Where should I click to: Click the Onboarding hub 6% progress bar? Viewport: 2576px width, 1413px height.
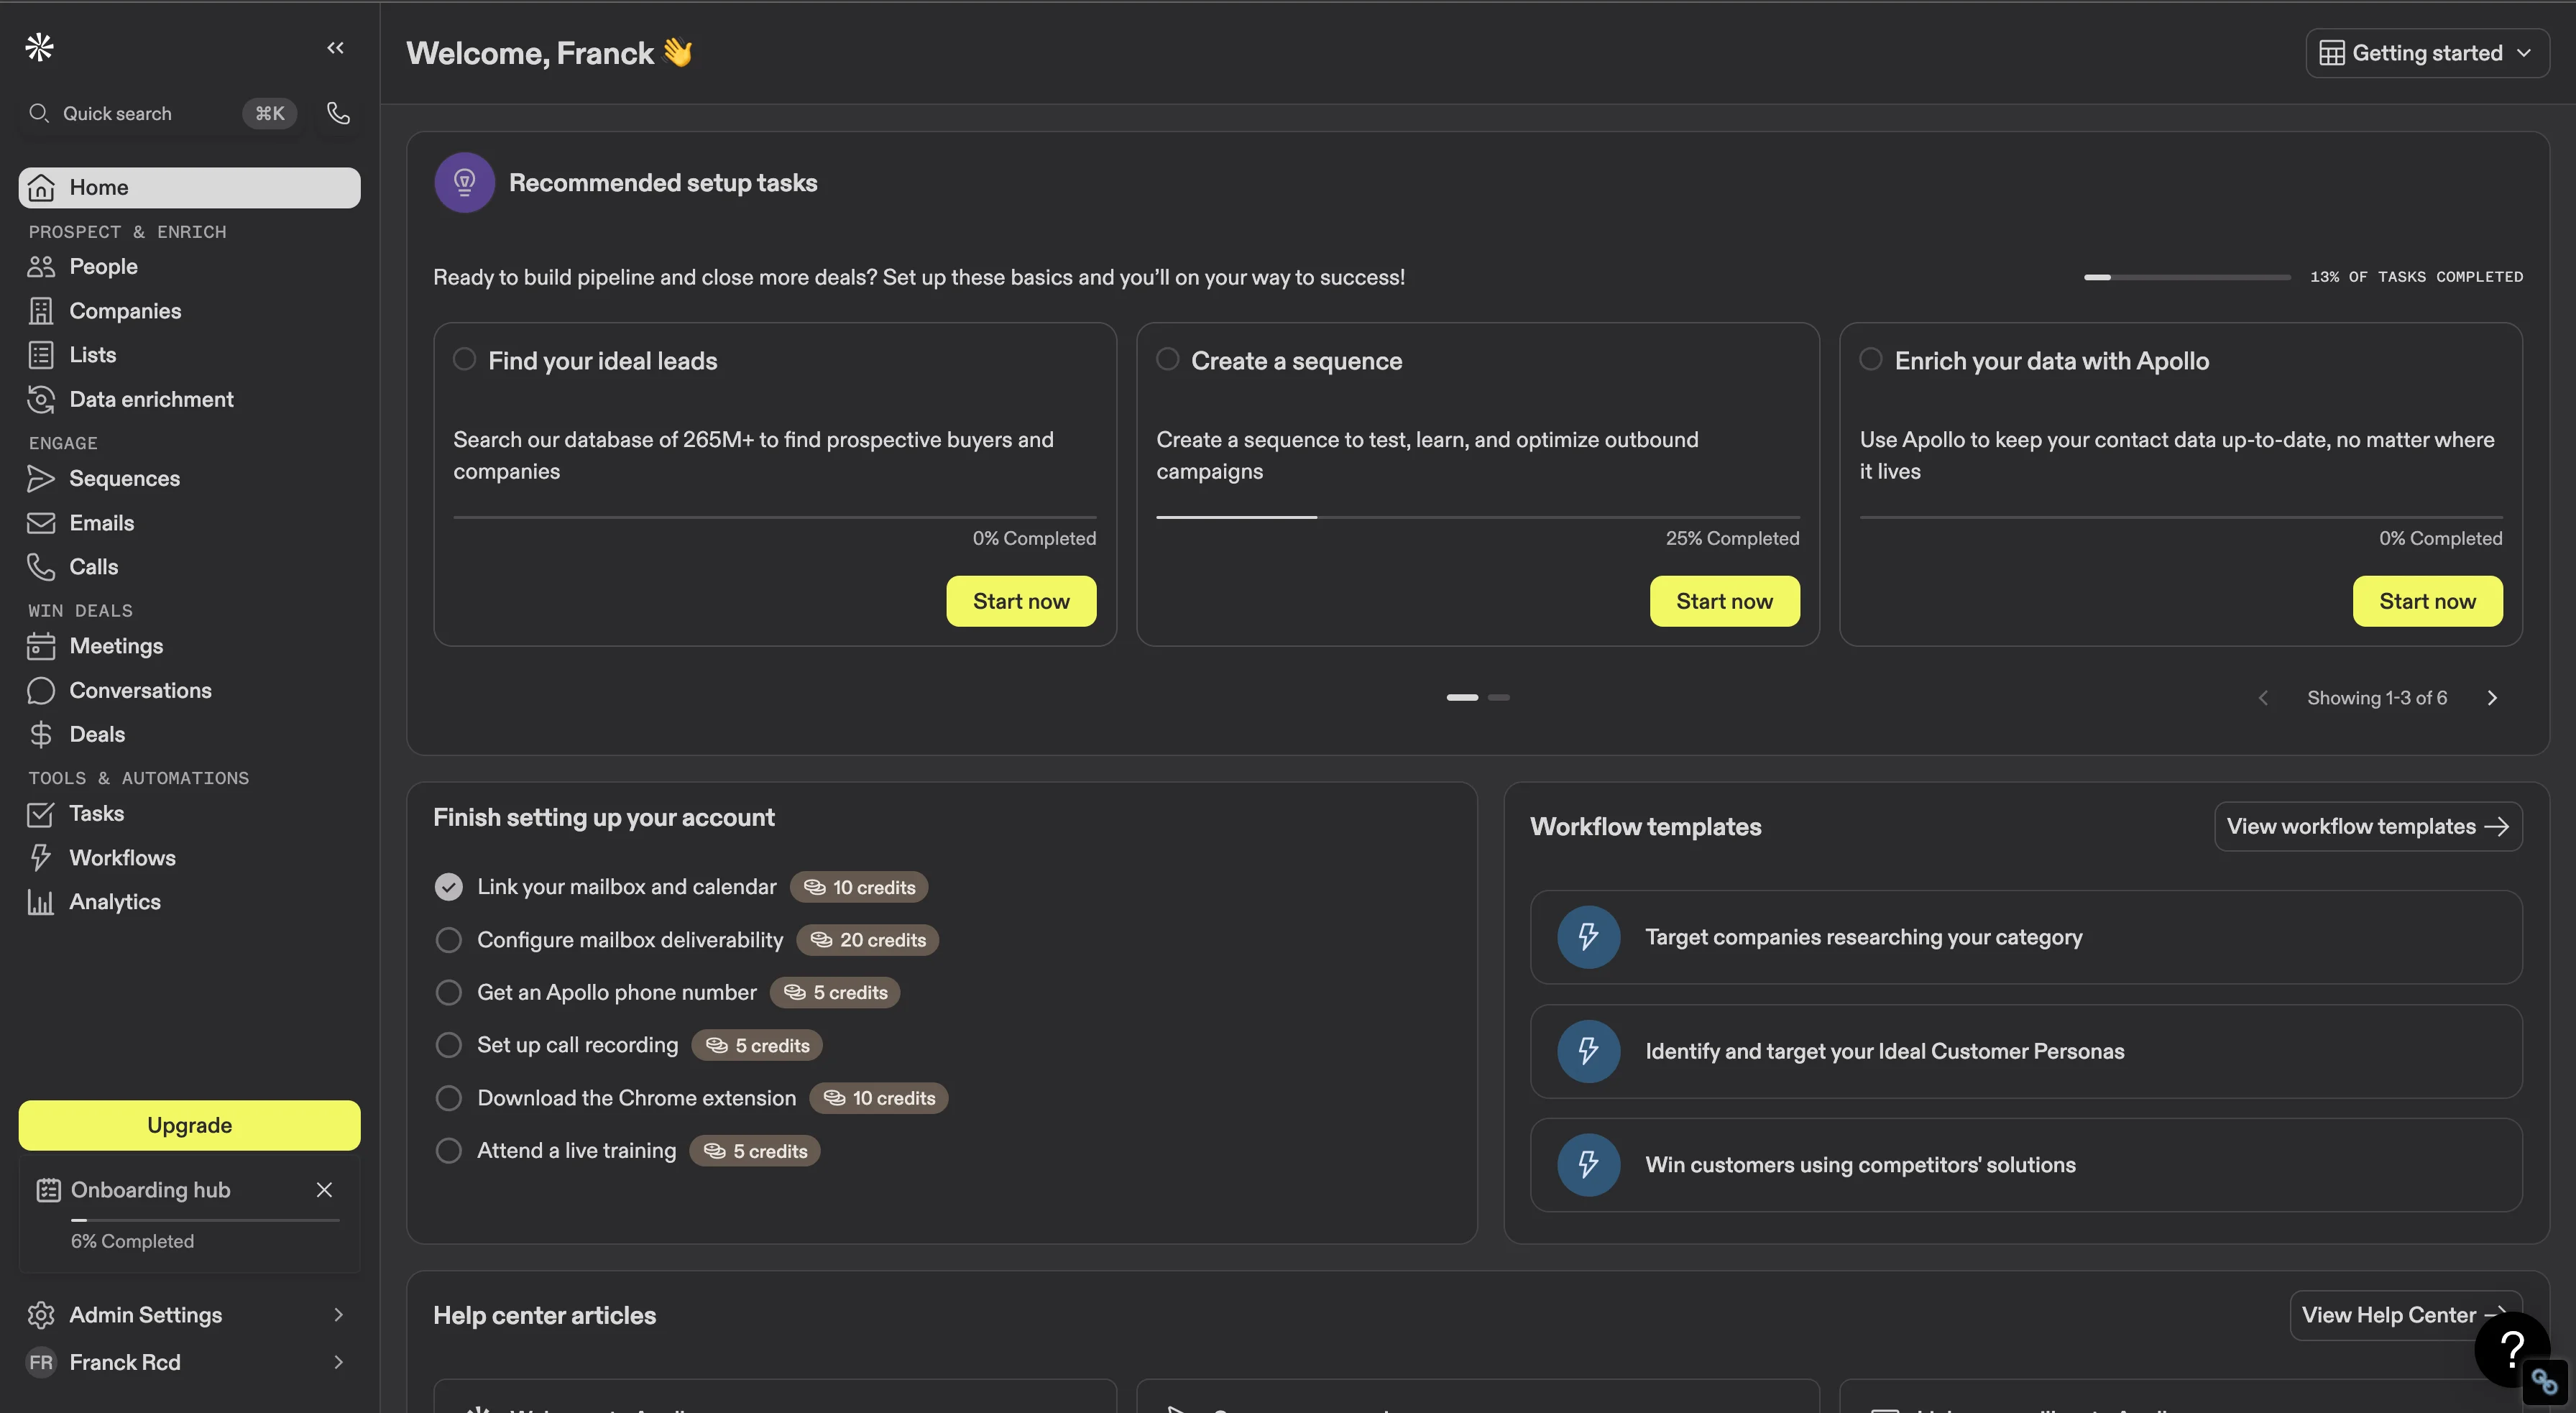click(205, 1220)
